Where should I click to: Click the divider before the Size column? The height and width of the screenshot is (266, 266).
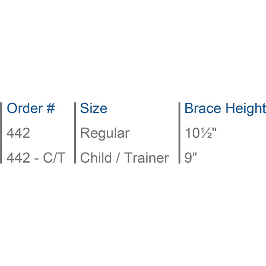point(75,133)
